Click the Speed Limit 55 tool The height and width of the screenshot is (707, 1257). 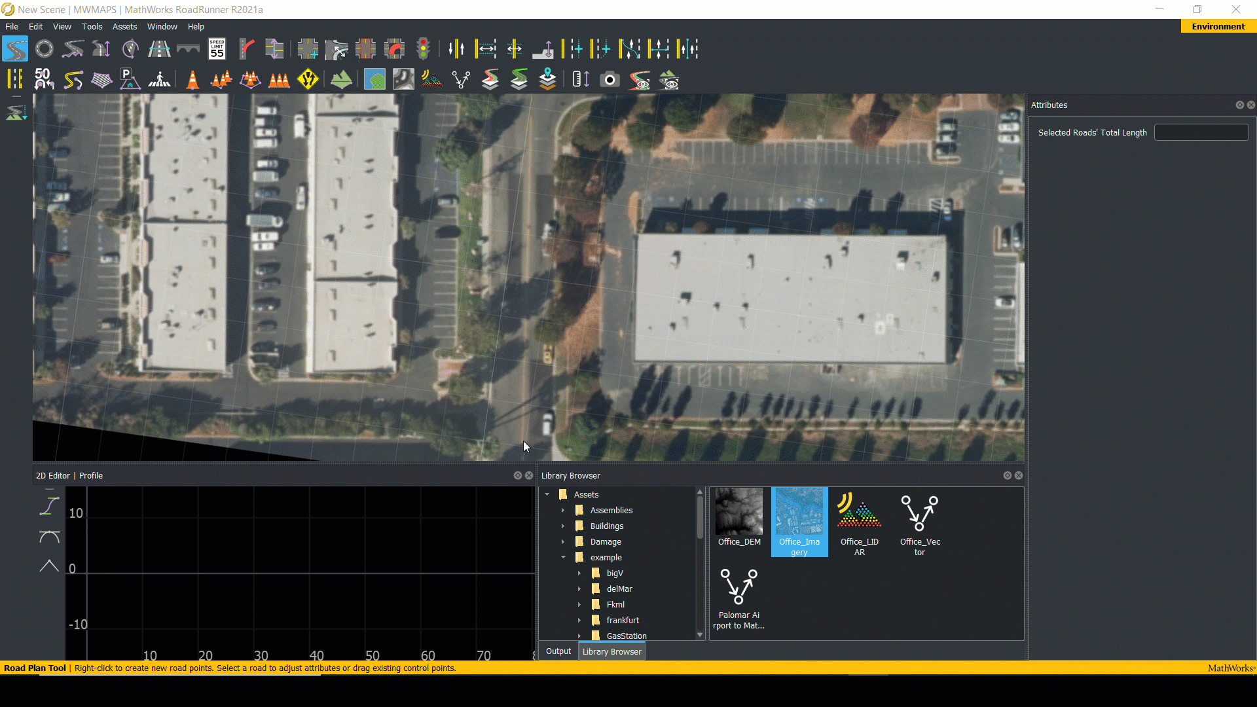pyautogui.click(x=217, y=49)
